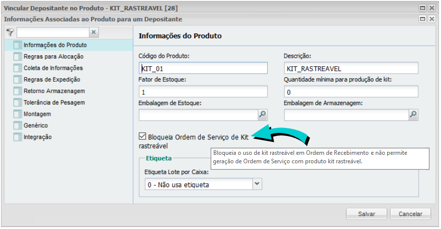Screen dimensions: 441x229
Task: Click the Embalagem de Armazenagem search magnifier
Action: 413,115
